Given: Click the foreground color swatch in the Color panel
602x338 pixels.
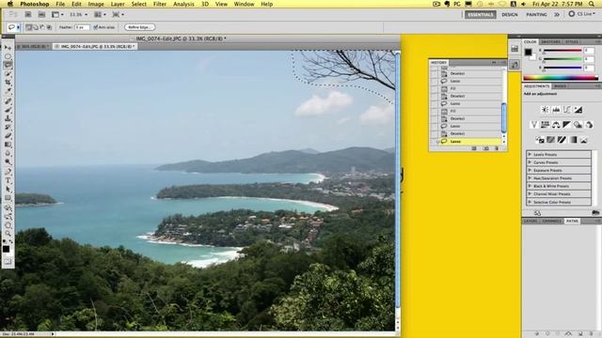Looking at the screenshot, I should [x=529, y=52].
